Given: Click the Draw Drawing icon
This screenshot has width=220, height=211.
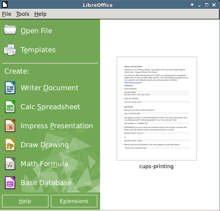Looking at the screenshot, I should [10, 145].
